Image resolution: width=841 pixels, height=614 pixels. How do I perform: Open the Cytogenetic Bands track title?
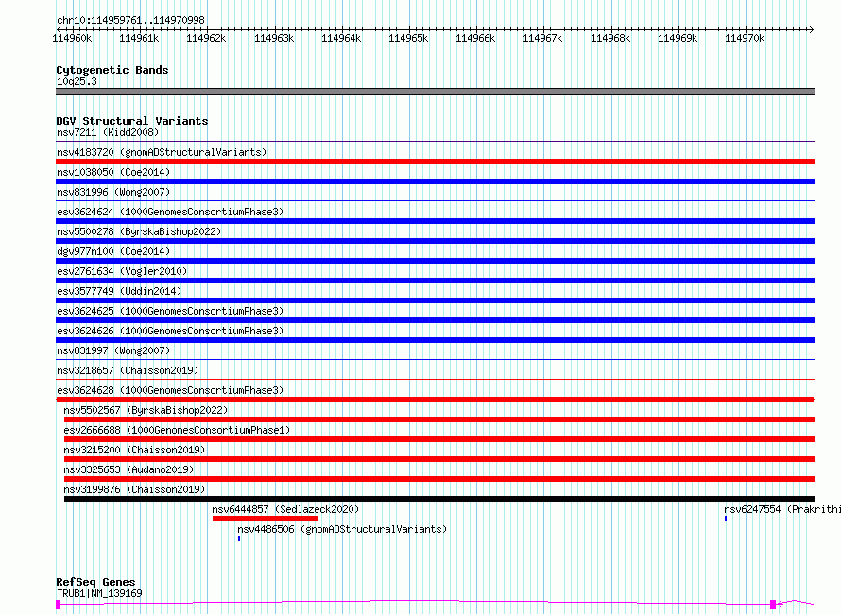[x=112, y=70]
